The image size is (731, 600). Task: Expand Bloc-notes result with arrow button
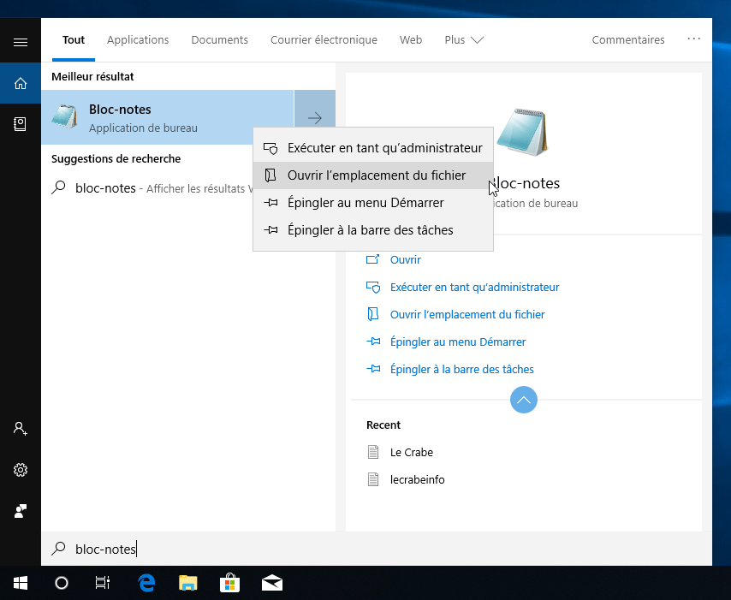[x=315, y=117]
